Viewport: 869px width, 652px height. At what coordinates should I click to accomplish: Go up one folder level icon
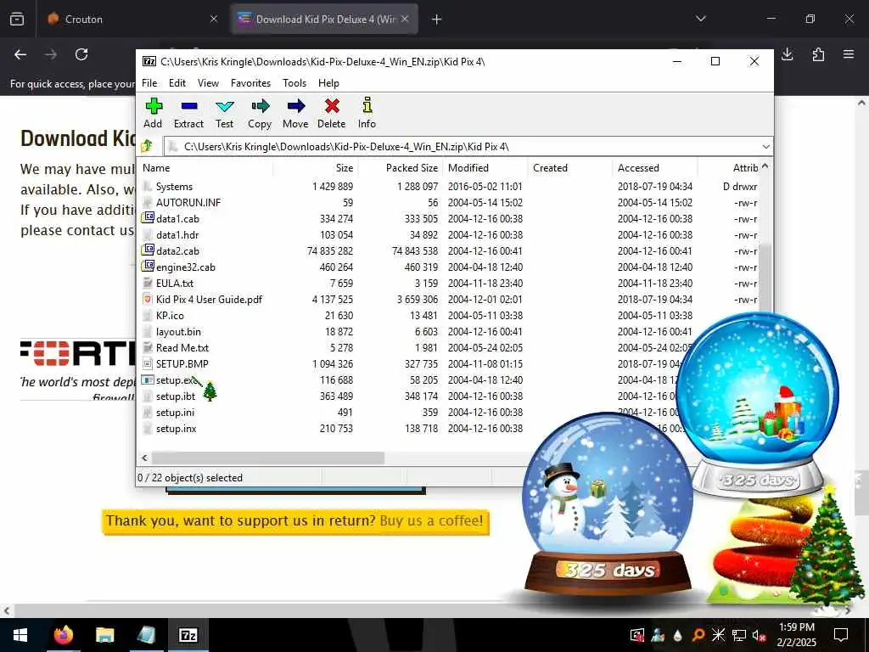click(x=147, y=146)
